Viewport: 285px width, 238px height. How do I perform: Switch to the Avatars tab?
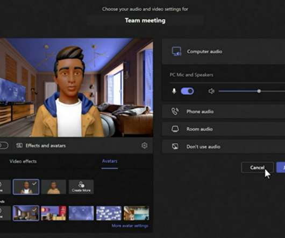tap(110, 162)
